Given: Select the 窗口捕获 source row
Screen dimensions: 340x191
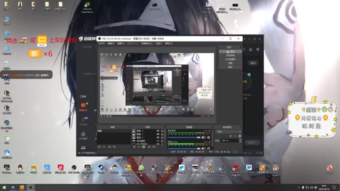Looking at the screenshot, I should 148,141.
